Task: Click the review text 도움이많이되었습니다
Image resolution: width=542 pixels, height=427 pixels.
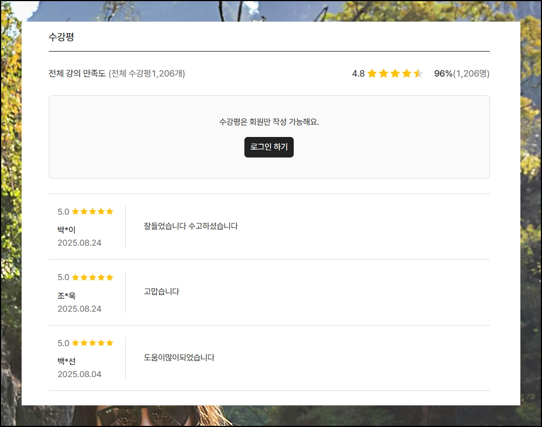Action: pyautogui.click(x=179, y=358)
